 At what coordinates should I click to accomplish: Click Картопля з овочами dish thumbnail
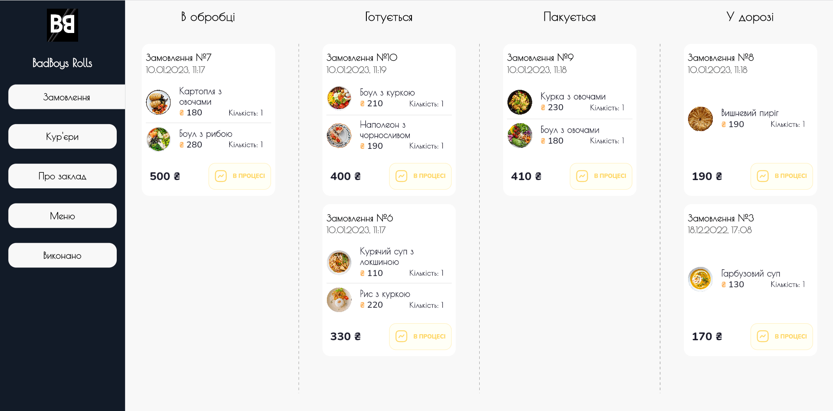pos(158,102)
